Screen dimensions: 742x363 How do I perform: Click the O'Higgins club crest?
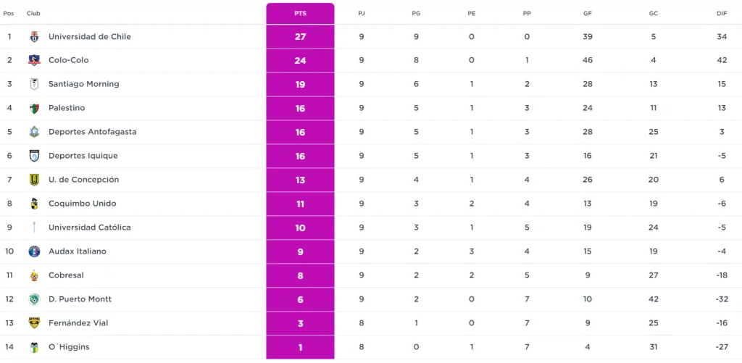point(34,347)
